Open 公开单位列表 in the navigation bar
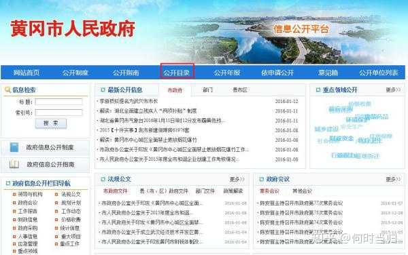This screenshot has width=408, height=255. pyautogui.click(x=379, y=73)
